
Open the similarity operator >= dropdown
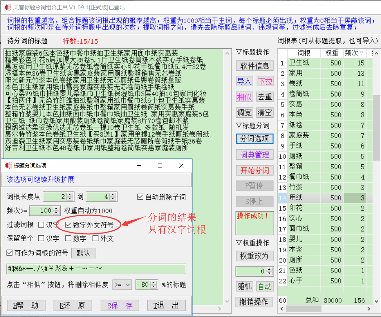(122, 285)
